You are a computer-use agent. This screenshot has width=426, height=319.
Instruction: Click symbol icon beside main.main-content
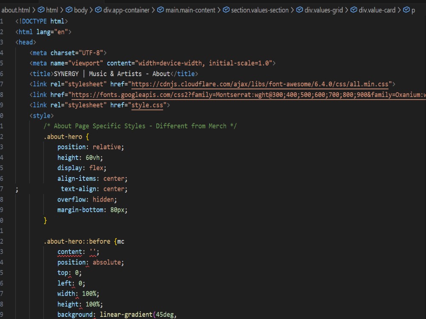tap(161, 10)
